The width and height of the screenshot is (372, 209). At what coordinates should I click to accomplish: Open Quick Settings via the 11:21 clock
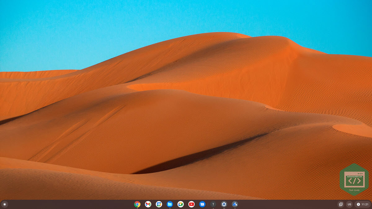point(365,204)
